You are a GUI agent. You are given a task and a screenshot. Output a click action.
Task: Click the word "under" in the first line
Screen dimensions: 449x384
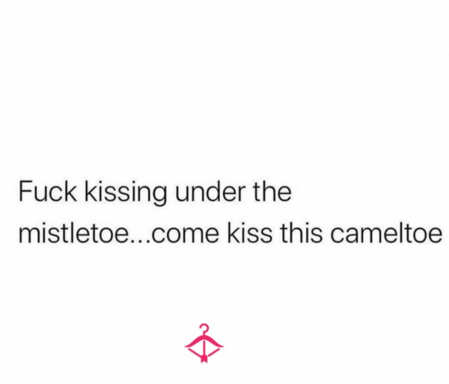tap(210, 192)
